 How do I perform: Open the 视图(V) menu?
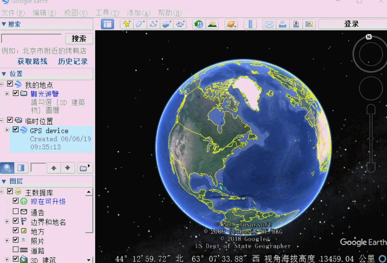(x=76, y=13)
